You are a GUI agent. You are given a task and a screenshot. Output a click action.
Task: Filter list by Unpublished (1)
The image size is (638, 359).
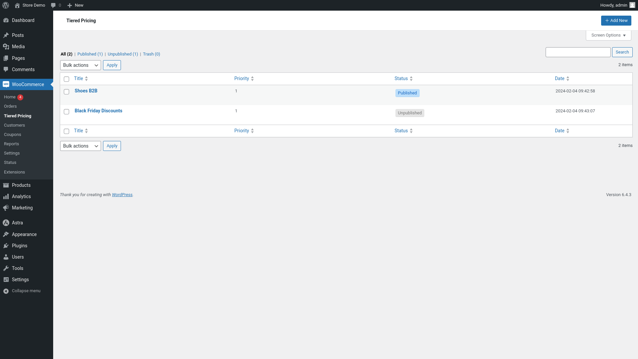[x=123, y=54]
